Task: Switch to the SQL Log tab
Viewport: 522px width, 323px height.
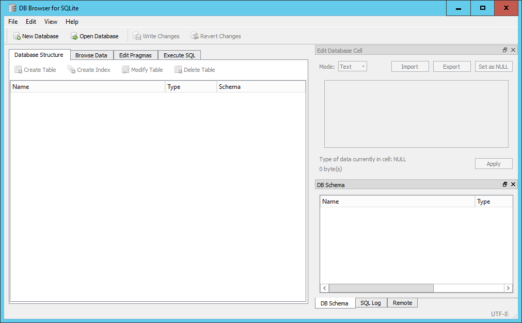Action: pos(371,303)
